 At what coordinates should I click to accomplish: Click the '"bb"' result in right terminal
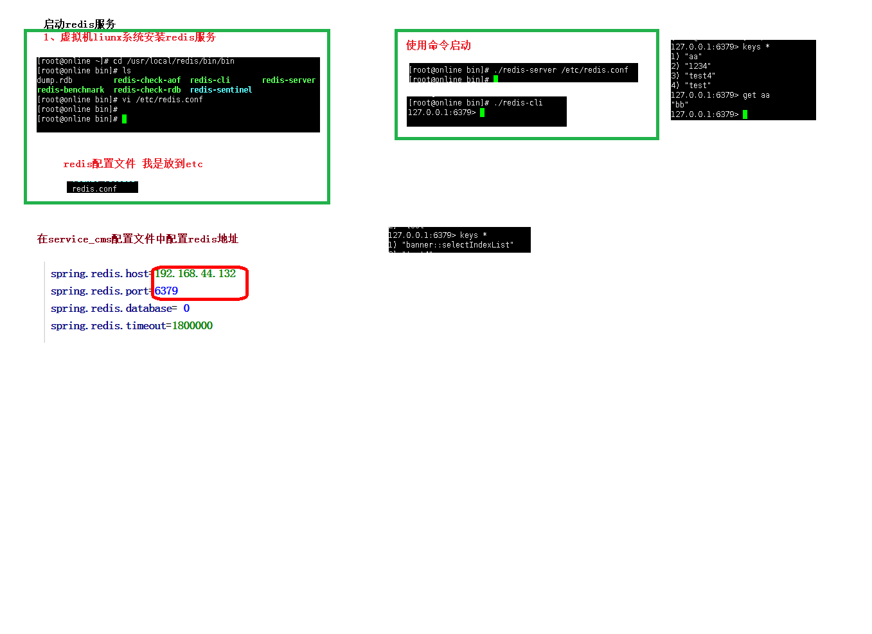(x=680, y=105)
